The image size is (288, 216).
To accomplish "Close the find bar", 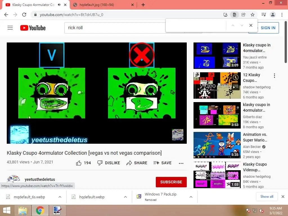I will (x=251, y=25).
